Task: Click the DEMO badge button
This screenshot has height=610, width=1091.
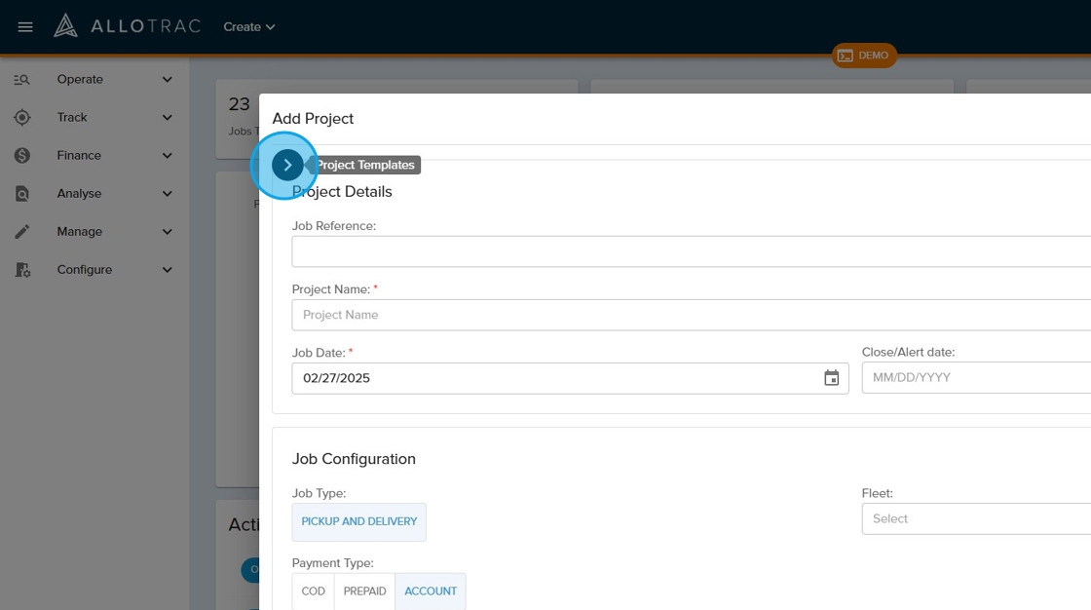Action: pos(864,56)
